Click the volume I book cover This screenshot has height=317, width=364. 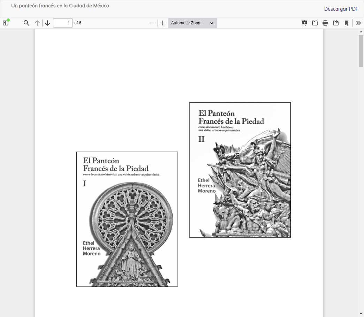(x=127, y=219)
